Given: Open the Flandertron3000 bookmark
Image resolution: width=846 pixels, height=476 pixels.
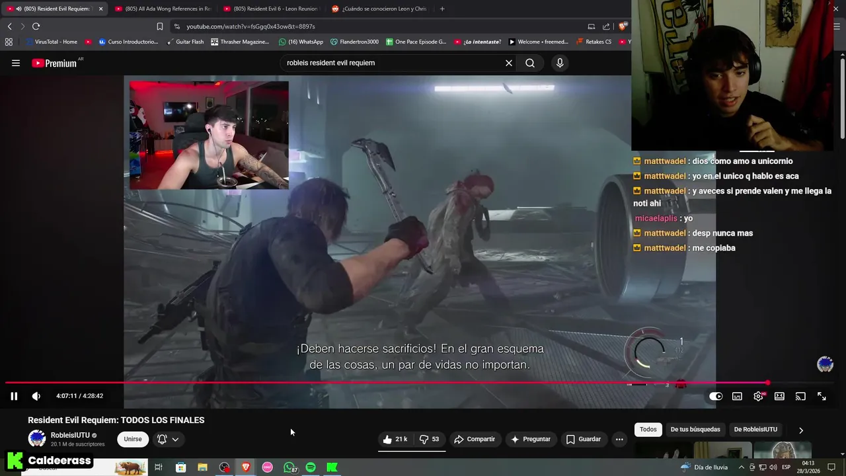Looking at the screenshot, I should [x=354, y=42].
